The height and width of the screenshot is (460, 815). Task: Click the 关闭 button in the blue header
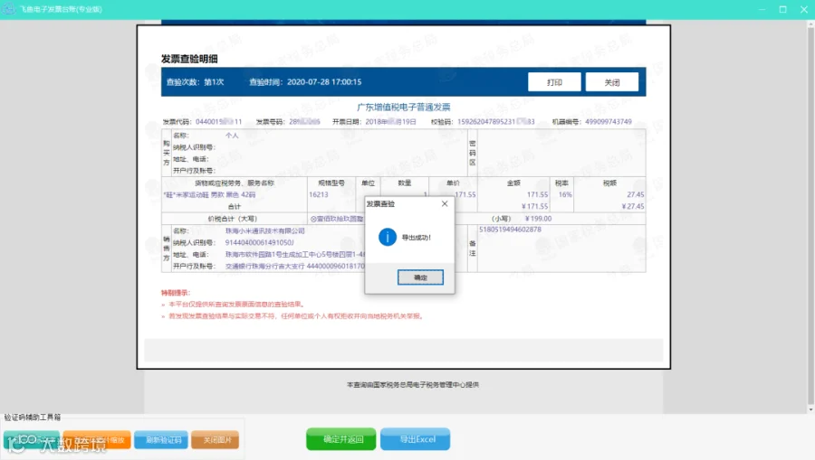pyautogui.click(x=612, y=82)
